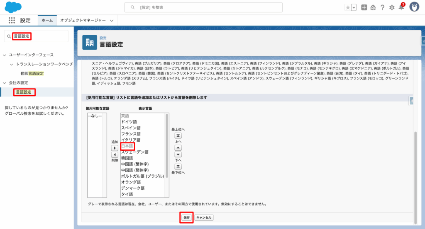Click the [設定] を検索 search field
Image resolution: width=425 pixels, height=229 pixels.
(x=203, y=7)
